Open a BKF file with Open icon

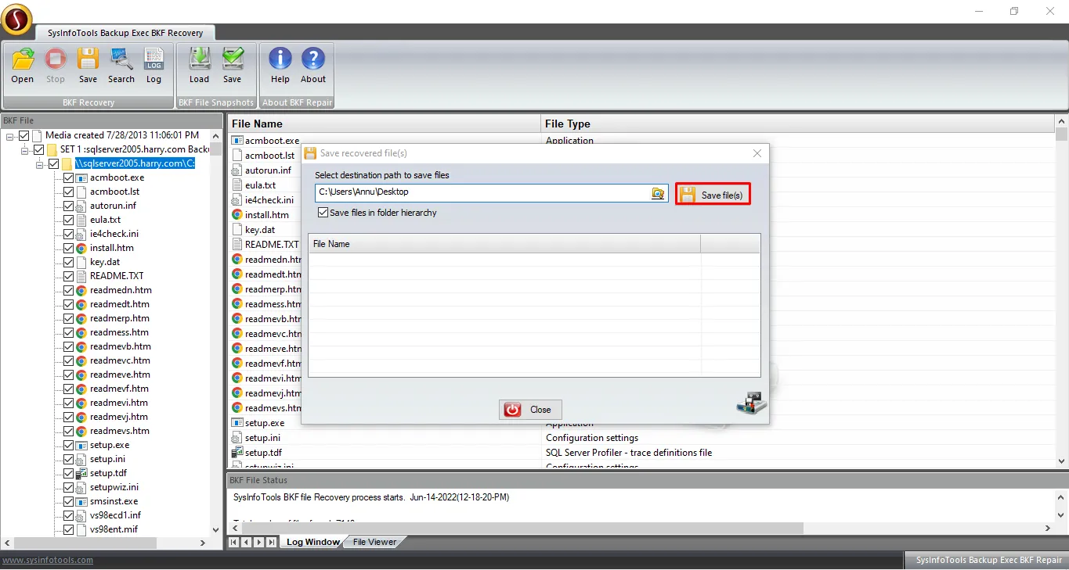pyautogui.click(x=23, y=66)
